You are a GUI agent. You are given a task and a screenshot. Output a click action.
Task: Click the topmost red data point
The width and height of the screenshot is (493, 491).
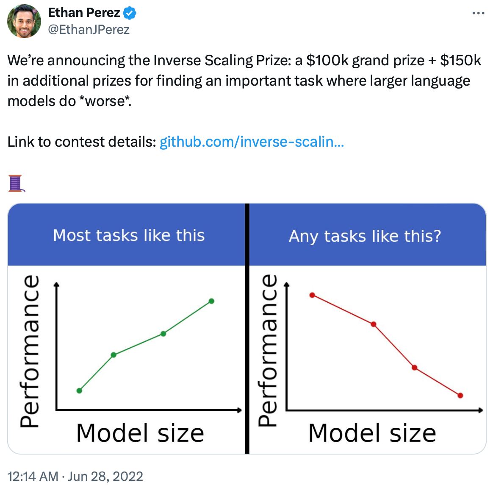[312, 295]
